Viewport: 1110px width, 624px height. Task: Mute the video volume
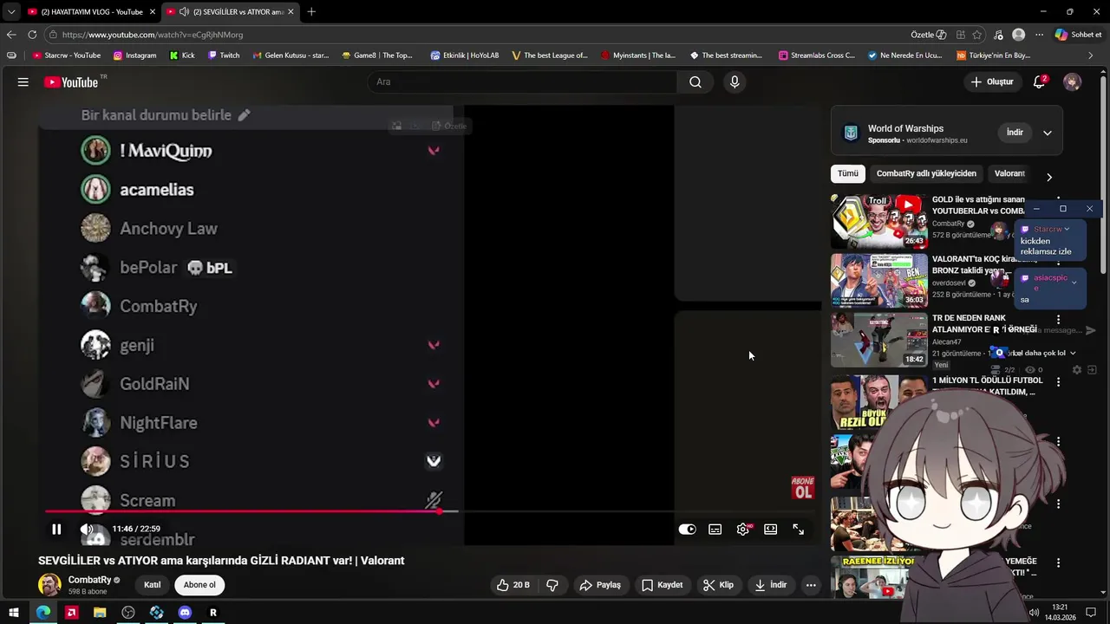tap(87, 530)
